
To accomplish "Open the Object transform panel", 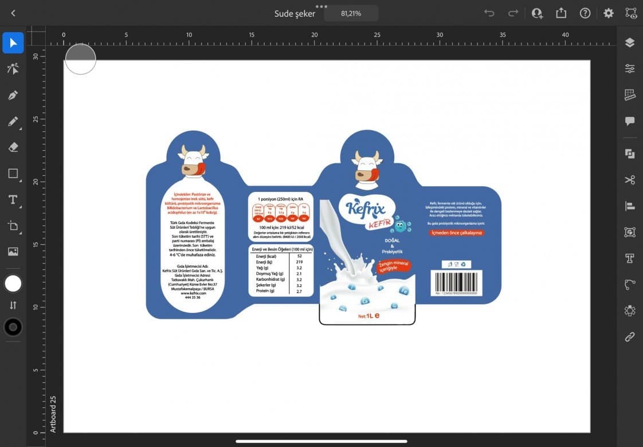I will pyautogui.click(x=630, y=232).
